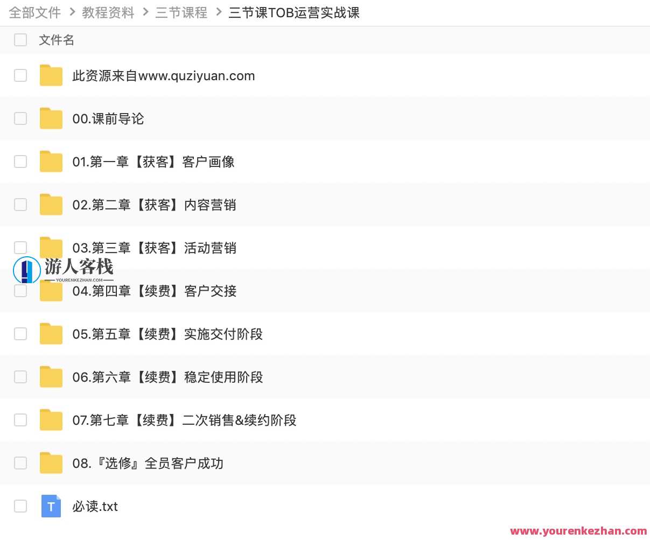Click the 游人客栈 logo icon

26,270
